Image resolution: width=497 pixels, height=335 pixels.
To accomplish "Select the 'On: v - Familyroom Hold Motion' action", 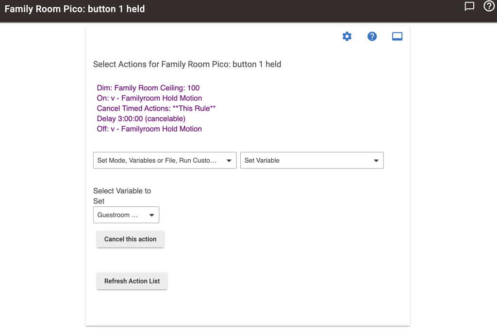I will point(149,98).
